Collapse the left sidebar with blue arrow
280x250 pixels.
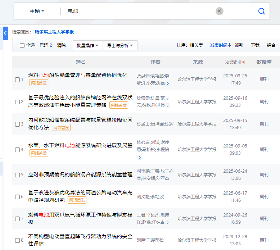coord(5,33)
